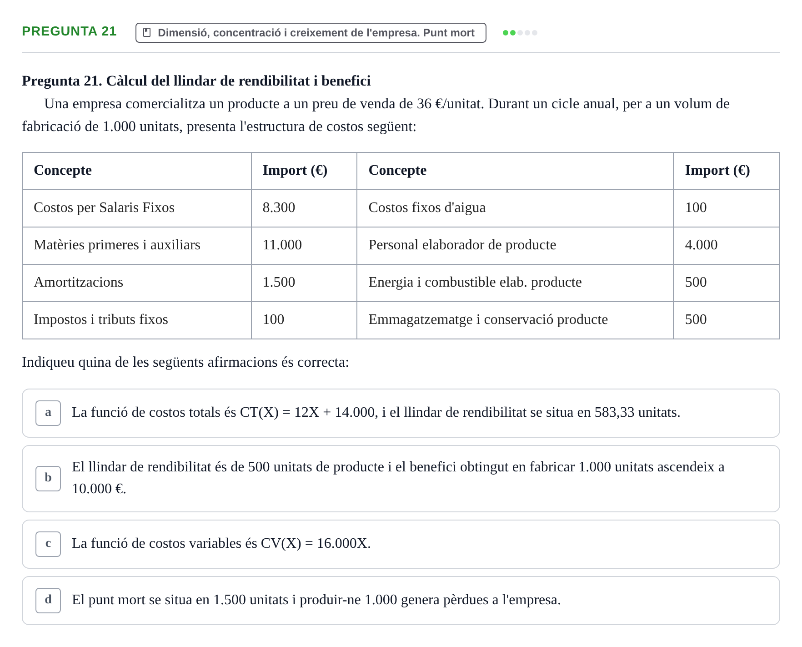The width and height of the screenshot is (802, 647).
Task: Click 'Energia i combustible elab. producte' cell
Action: coord(515,283)
